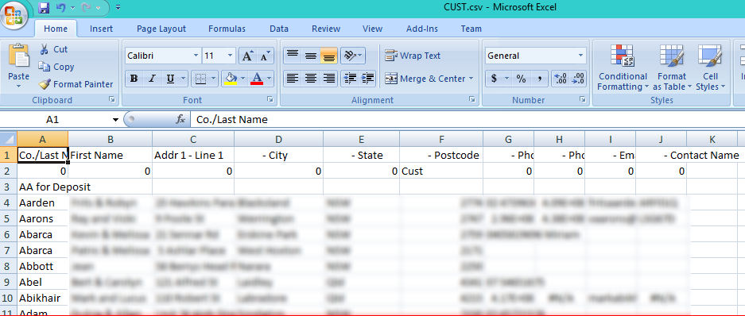Align text left

(293, 79)
